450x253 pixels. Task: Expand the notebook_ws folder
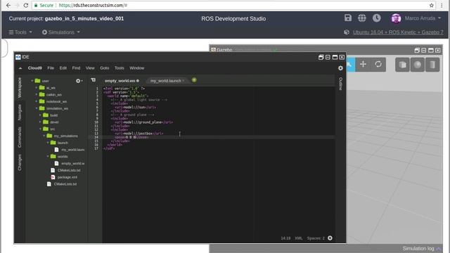[x=37, y=101]
